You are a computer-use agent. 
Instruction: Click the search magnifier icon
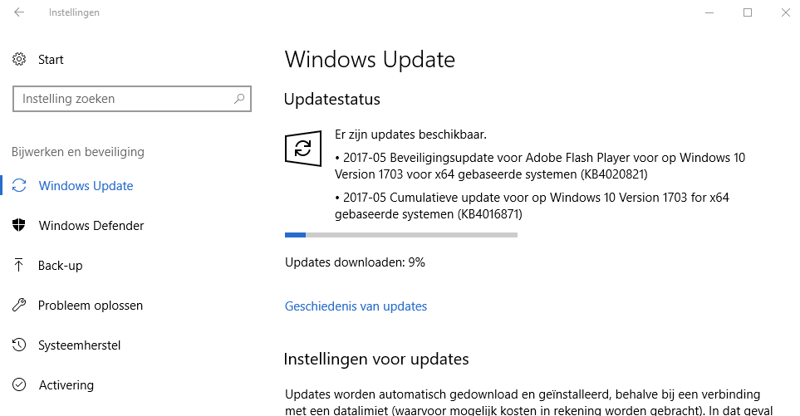point(239,99)
